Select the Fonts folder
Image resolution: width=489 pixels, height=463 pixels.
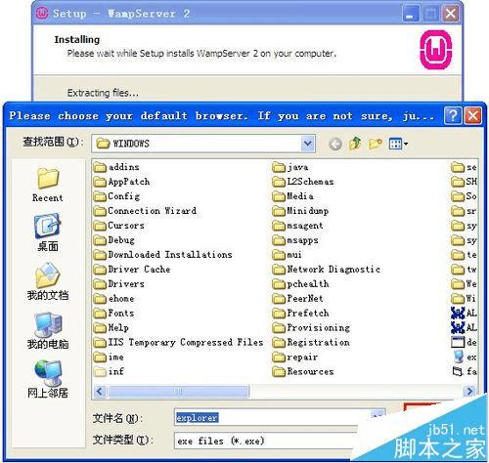[x=113, y=314]
